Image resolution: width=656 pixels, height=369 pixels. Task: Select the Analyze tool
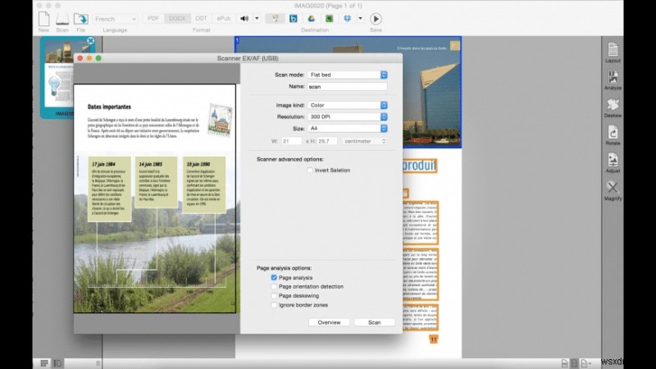coord(612,78)
